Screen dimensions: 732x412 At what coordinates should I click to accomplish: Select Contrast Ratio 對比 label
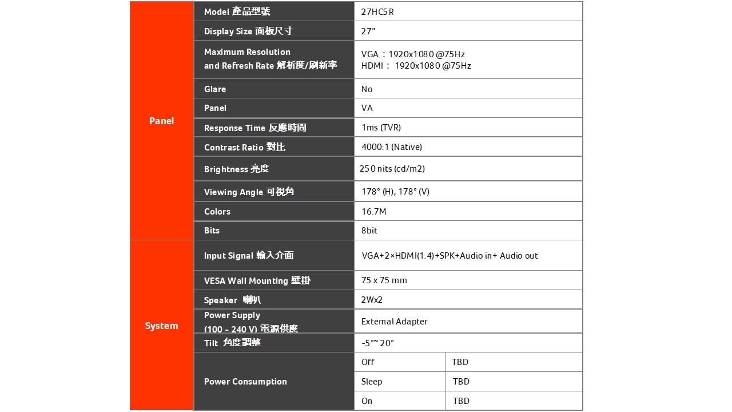(x=245, y=147)
